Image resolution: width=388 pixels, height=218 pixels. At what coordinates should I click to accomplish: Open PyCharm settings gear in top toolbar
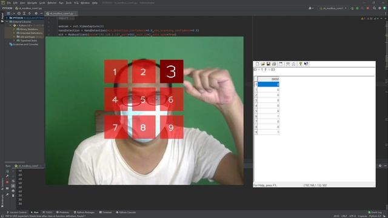click(x=380, y=8)
